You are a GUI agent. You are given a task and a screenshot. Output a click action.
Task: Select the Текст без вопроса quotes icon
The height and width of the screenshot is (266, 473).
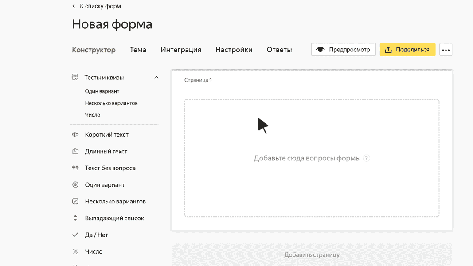point(75,168)
